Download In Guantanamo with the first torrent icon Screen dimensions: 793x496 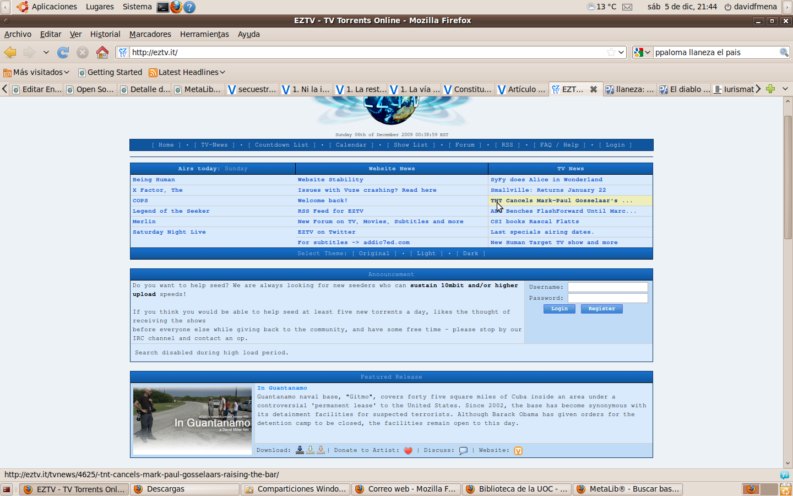[300, 450]
